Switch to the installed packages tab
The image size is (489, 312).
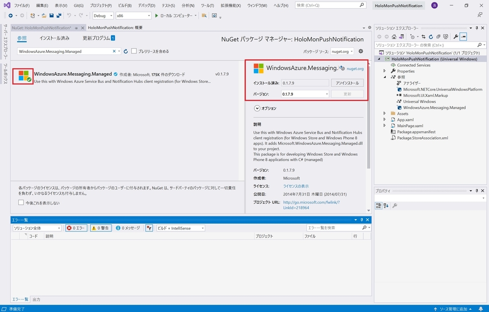[55, 38]
